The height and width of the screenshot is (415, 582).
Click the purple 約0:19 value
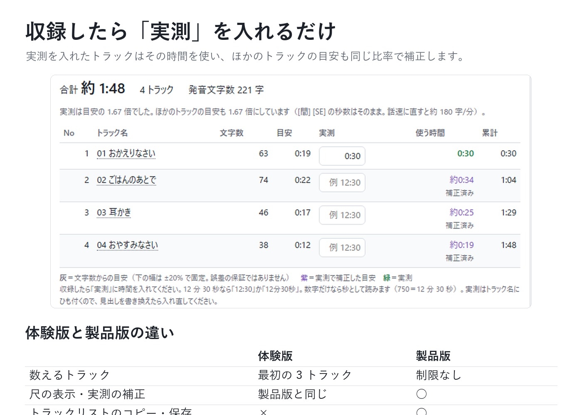click(x=461, y=245)
